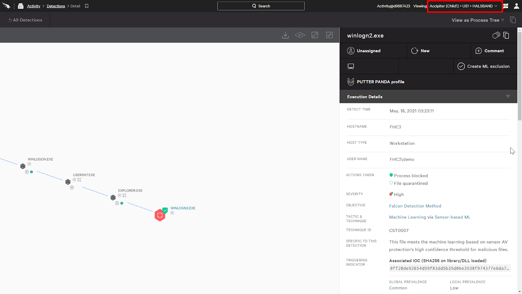Click the investigate icon below the EXPLORER.EXE label
The width and height of the screenshot is (522, 294).
(x=119, y=195)
